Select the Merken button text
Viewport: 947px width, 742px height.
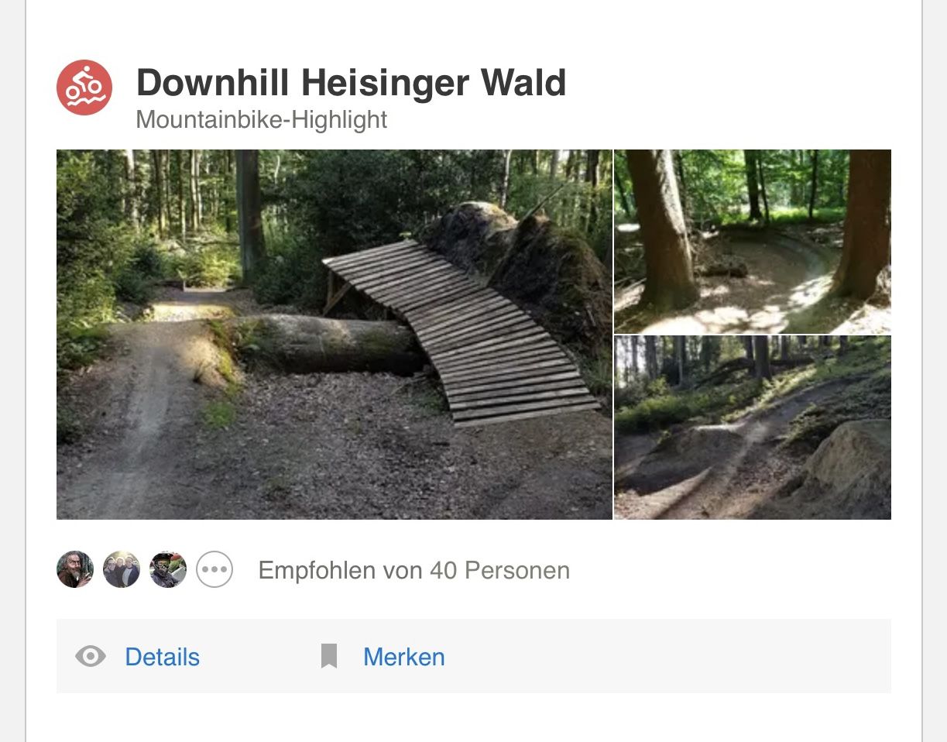coord(404,657)
